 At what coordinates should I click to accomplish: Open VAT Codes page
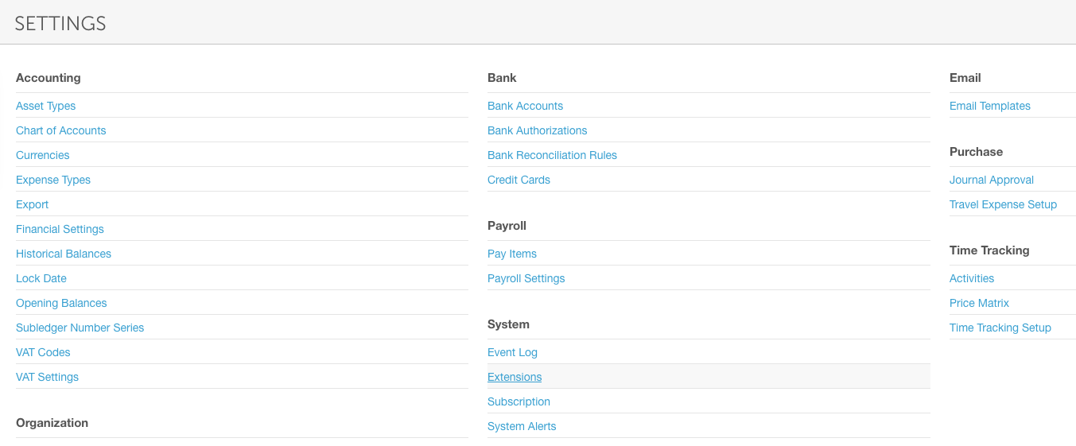pyautogui.click(x=43, y=352)
